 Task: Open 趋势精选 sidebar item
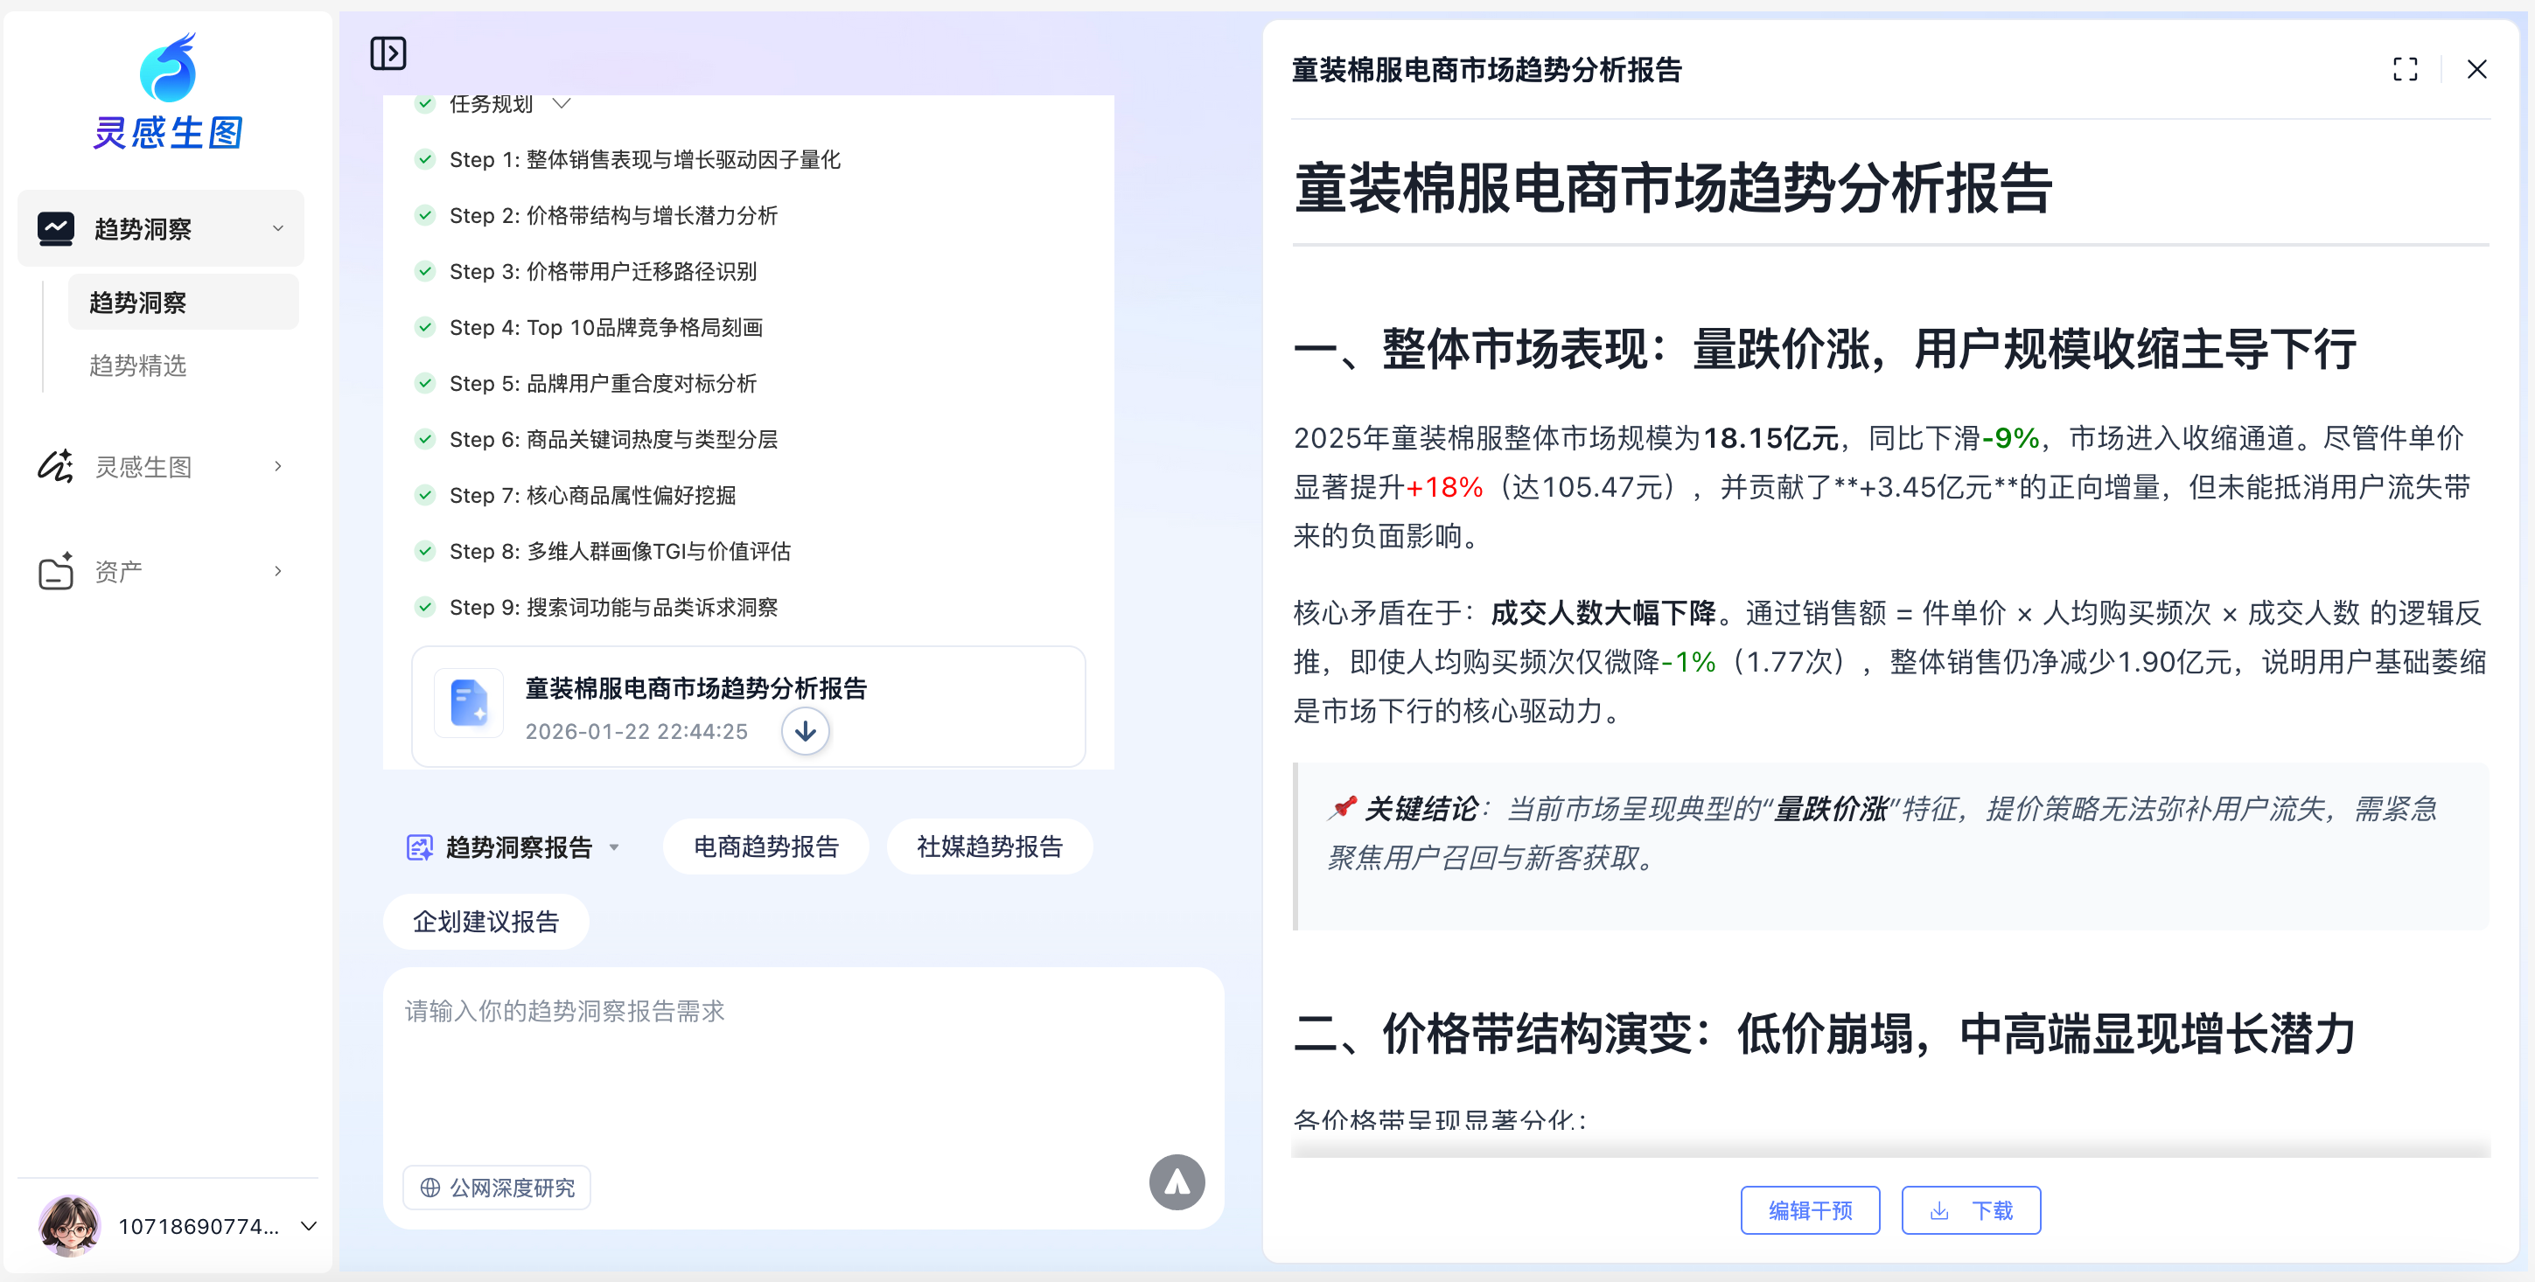138,366
